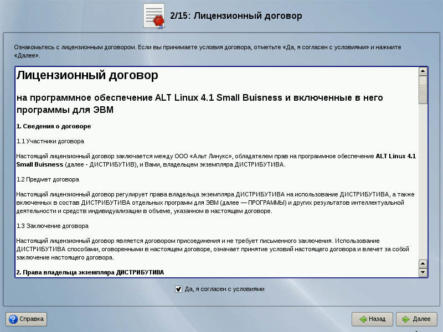Viewport: 443px width, 332px height.
Task: Open help with the Справка button
Action: coord(27,319)
